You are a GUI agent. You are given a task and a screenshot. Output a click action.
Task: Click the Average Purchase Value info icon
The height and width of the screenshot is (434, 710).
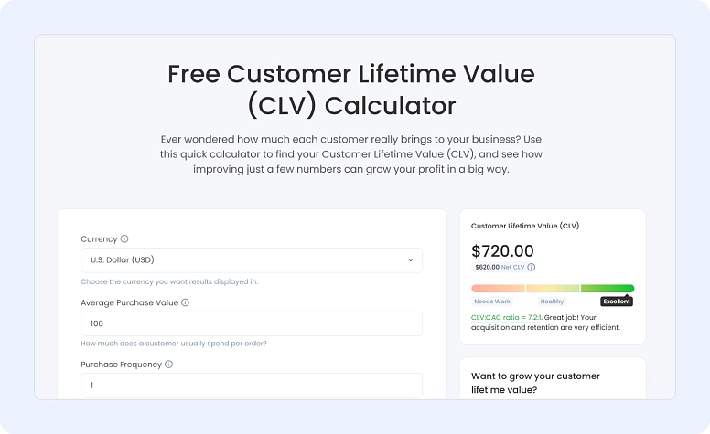point(185,302)
